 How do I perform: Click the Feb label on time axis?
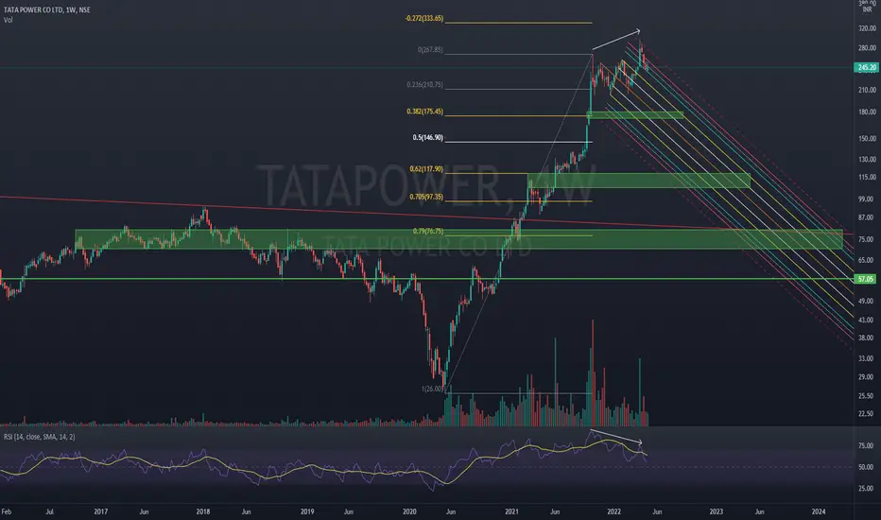point(7,511)
